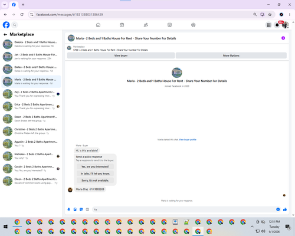
Task: Choose a GIF from the composer
Action: [x=87, y=209]
